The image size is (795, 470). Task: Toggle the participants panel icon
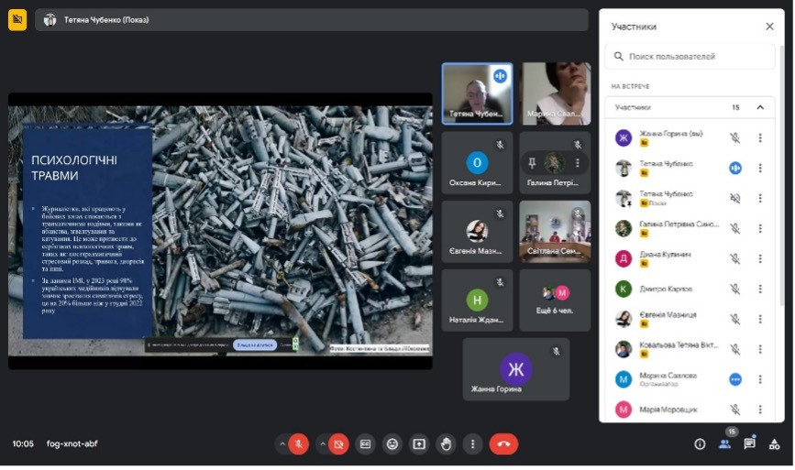pos(725,444)
